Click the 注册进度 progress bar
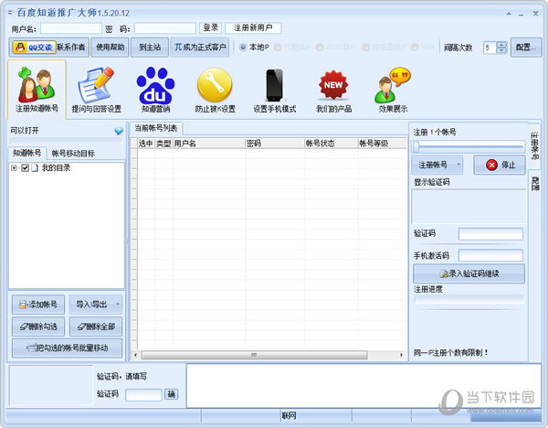The height and width of the screenshot is (428, 548). click(x=469, y=300)
